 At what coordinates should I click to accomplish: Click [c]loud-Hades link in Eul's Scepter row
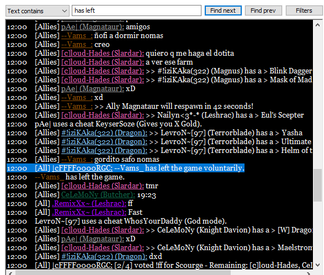coord(103,115)
